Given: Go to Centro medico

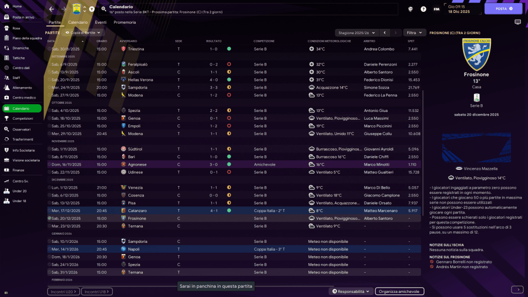Looking at the screenshot, I should click(x=24, y=97).
